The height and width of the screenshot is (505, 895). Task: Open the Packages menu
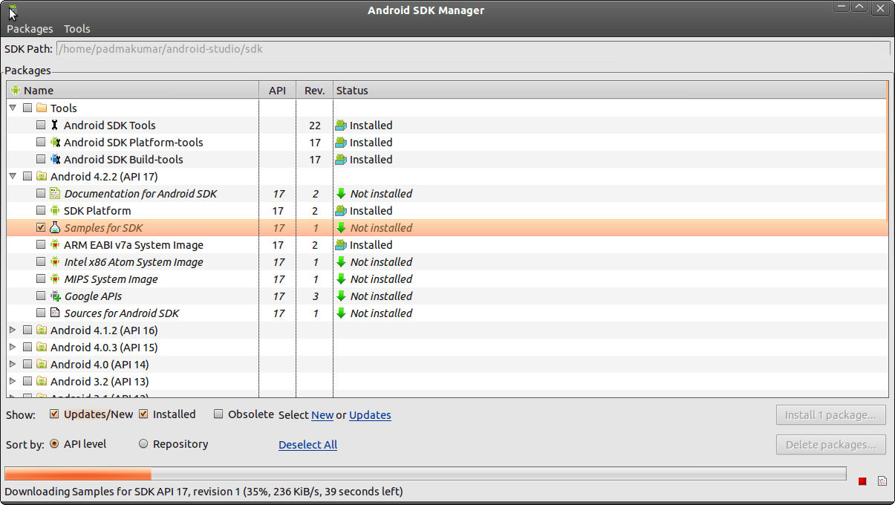pos(30,29)
